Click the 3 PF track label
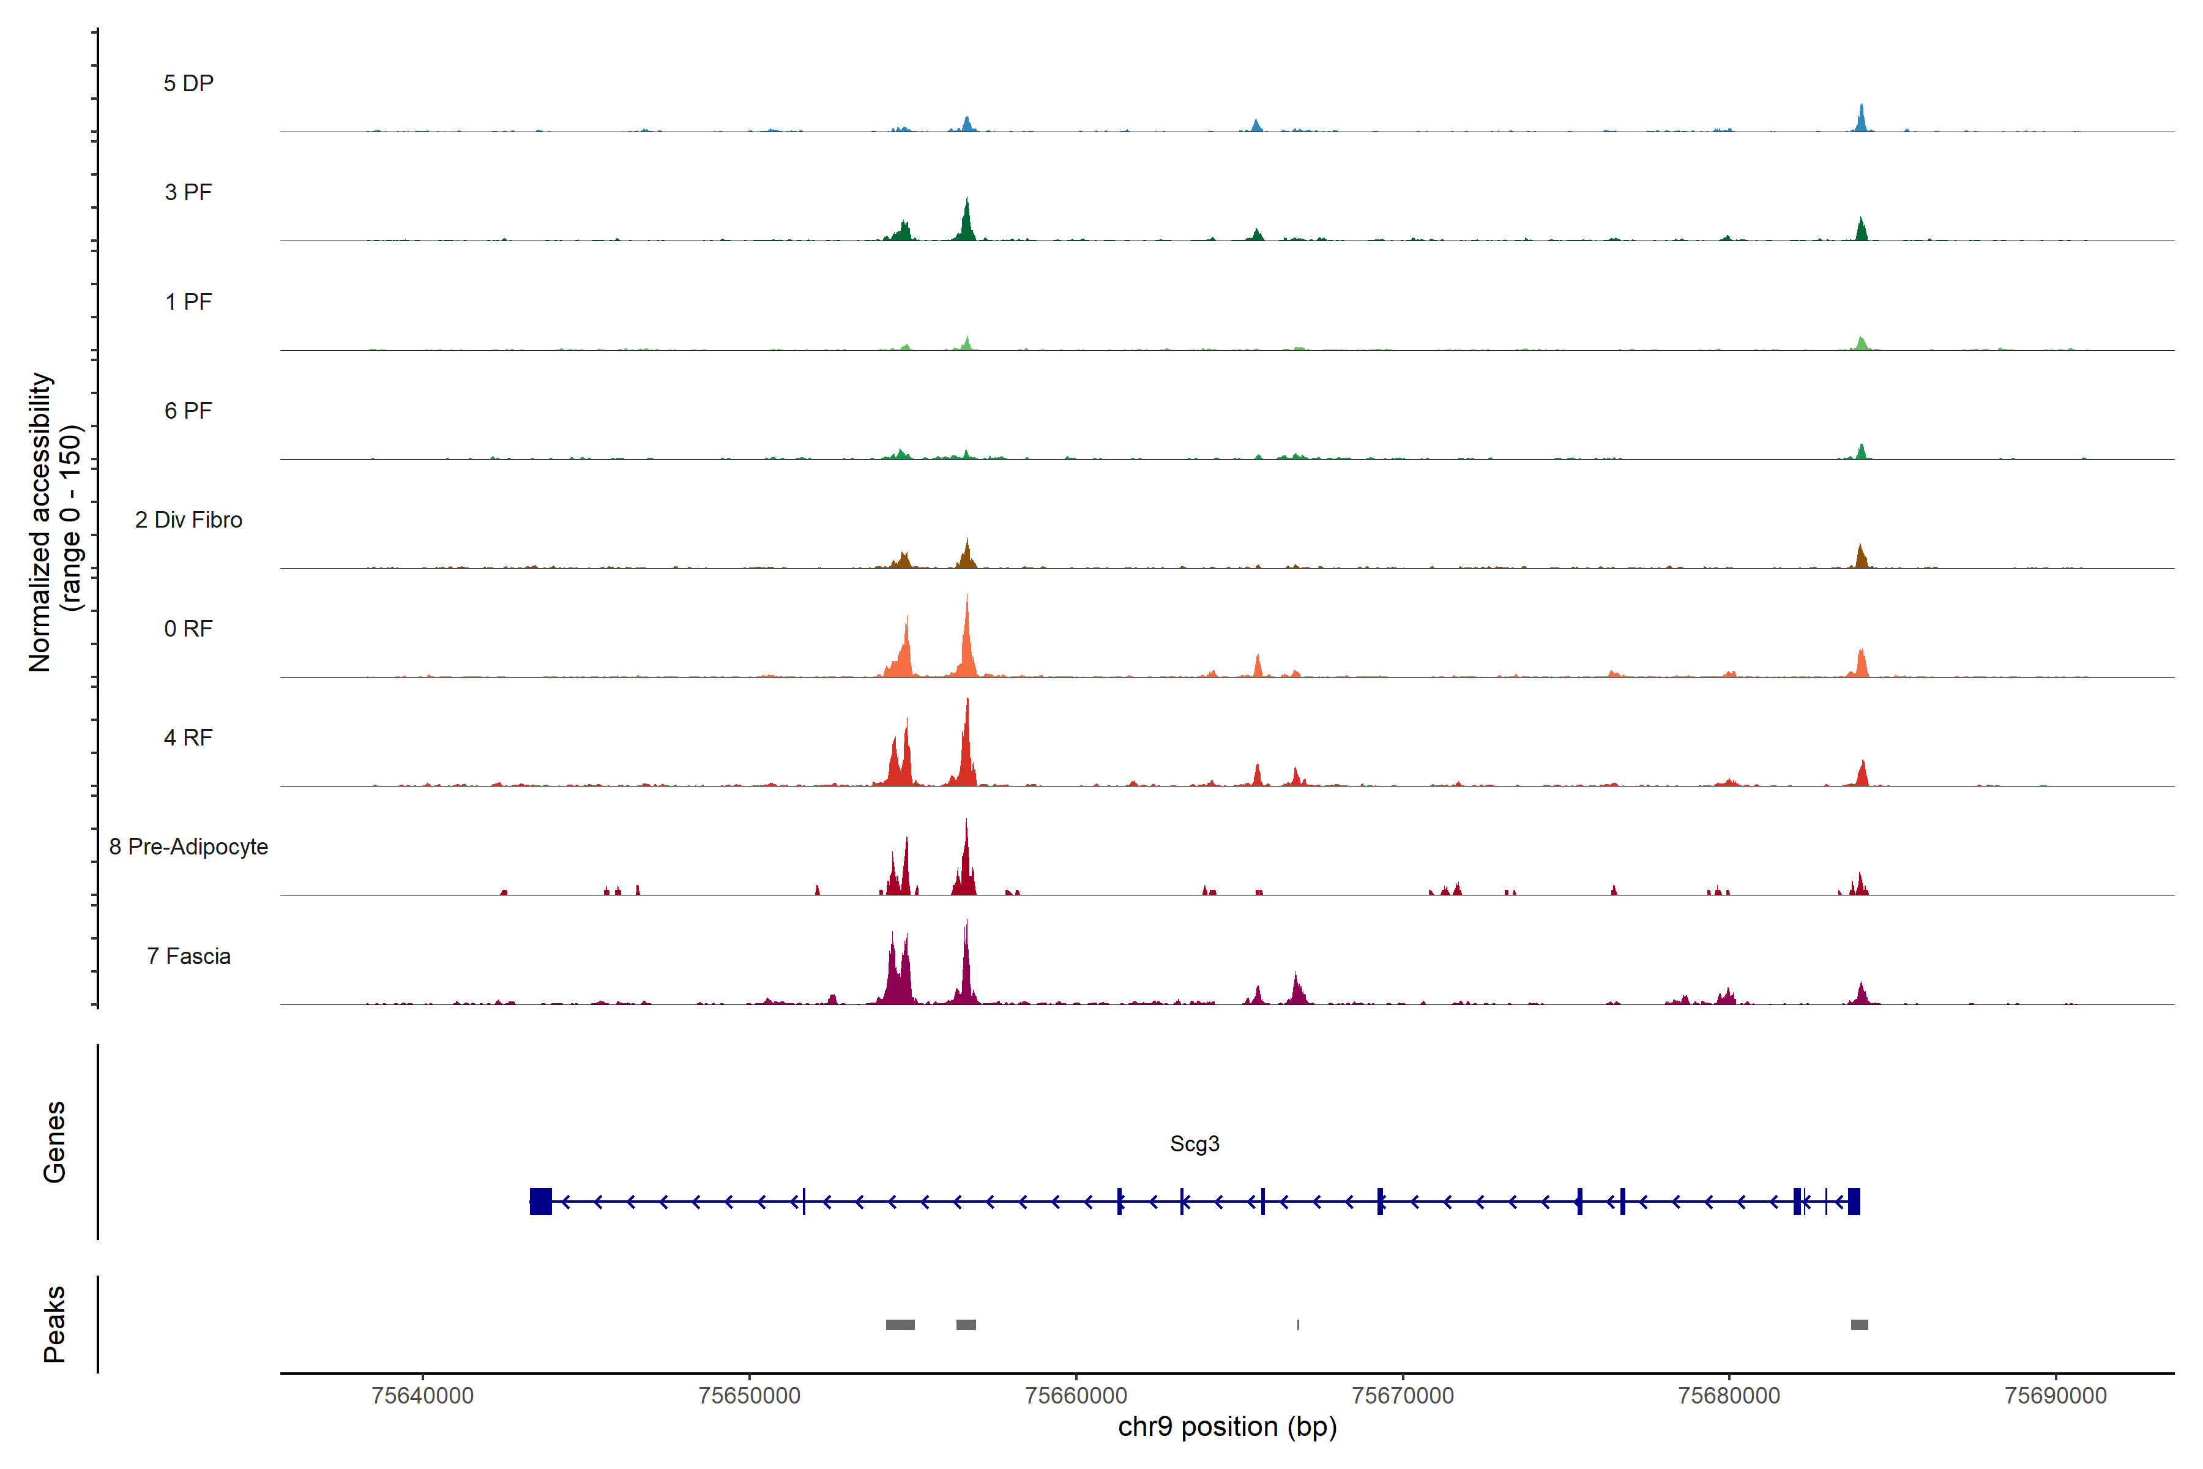This screenshot has width=2203, height=1469. [188, 192]
